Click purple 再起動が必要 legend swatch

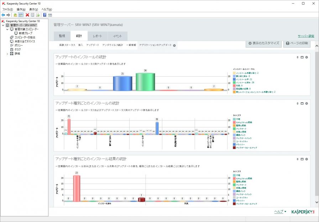tap(234, 89)
